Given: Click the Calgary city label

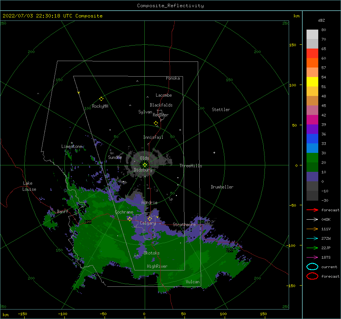Looking at the screenshot, I should [x=148, y=223].
